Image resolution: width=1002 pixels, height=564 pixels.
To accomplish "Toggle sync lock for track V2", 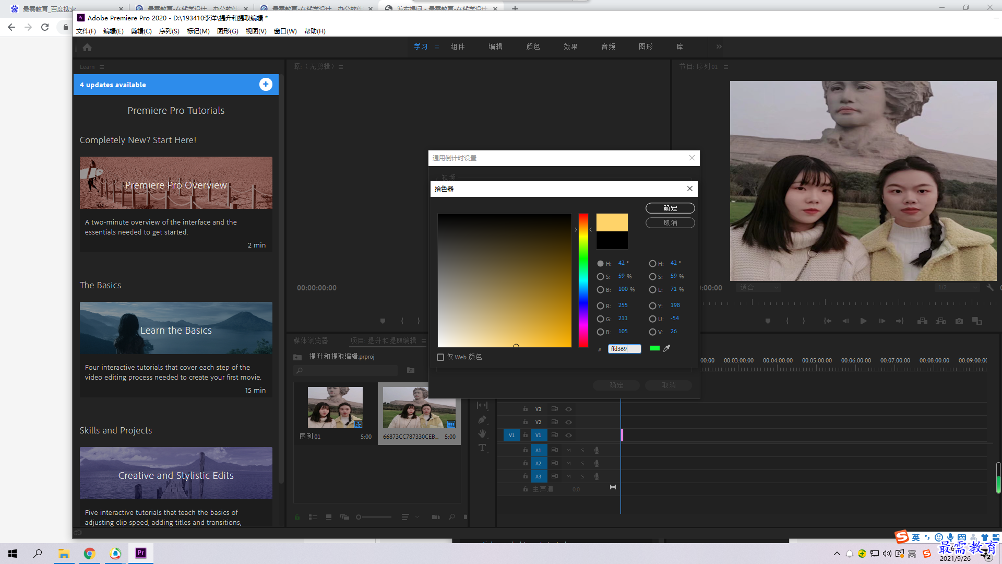I will (555, 422).
